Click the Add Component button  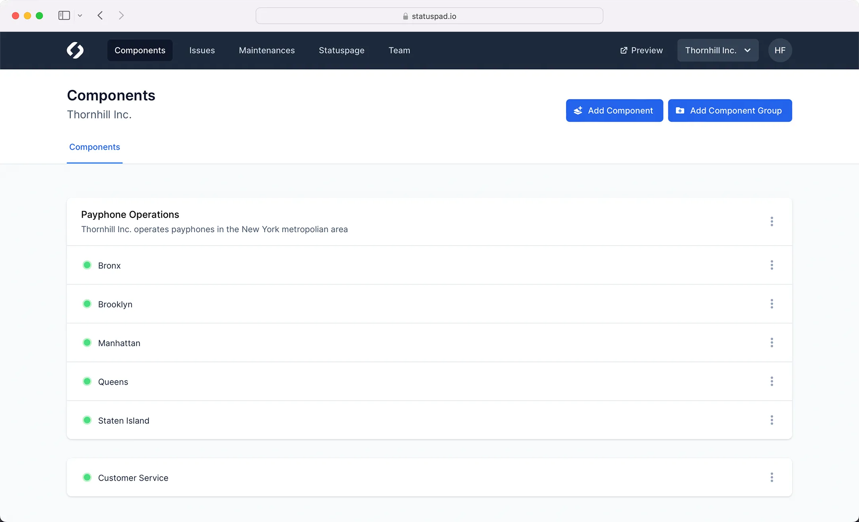(x=614, y=111)
